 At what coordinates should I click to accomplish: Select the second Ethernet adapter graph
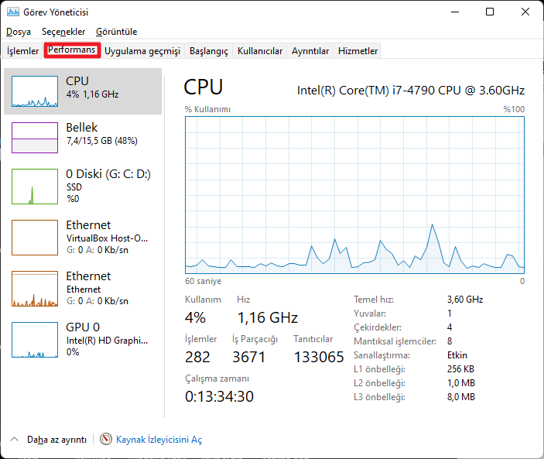(35, 289)
